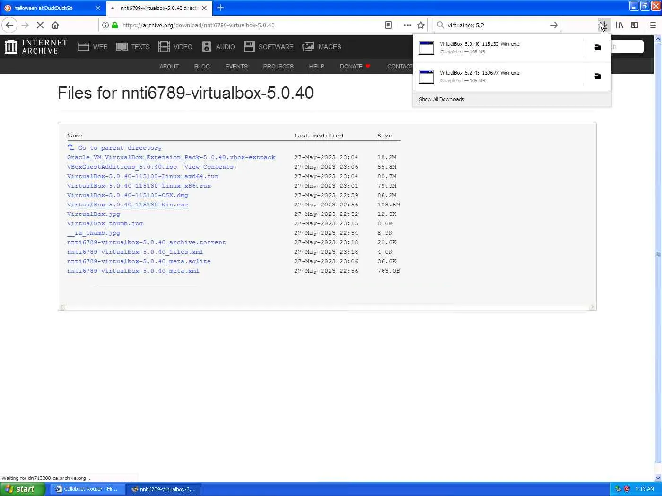Image resolution: width=662 pixels, height=496 pixels.
Task: Open the Texts section
Action: pos(133,47)
